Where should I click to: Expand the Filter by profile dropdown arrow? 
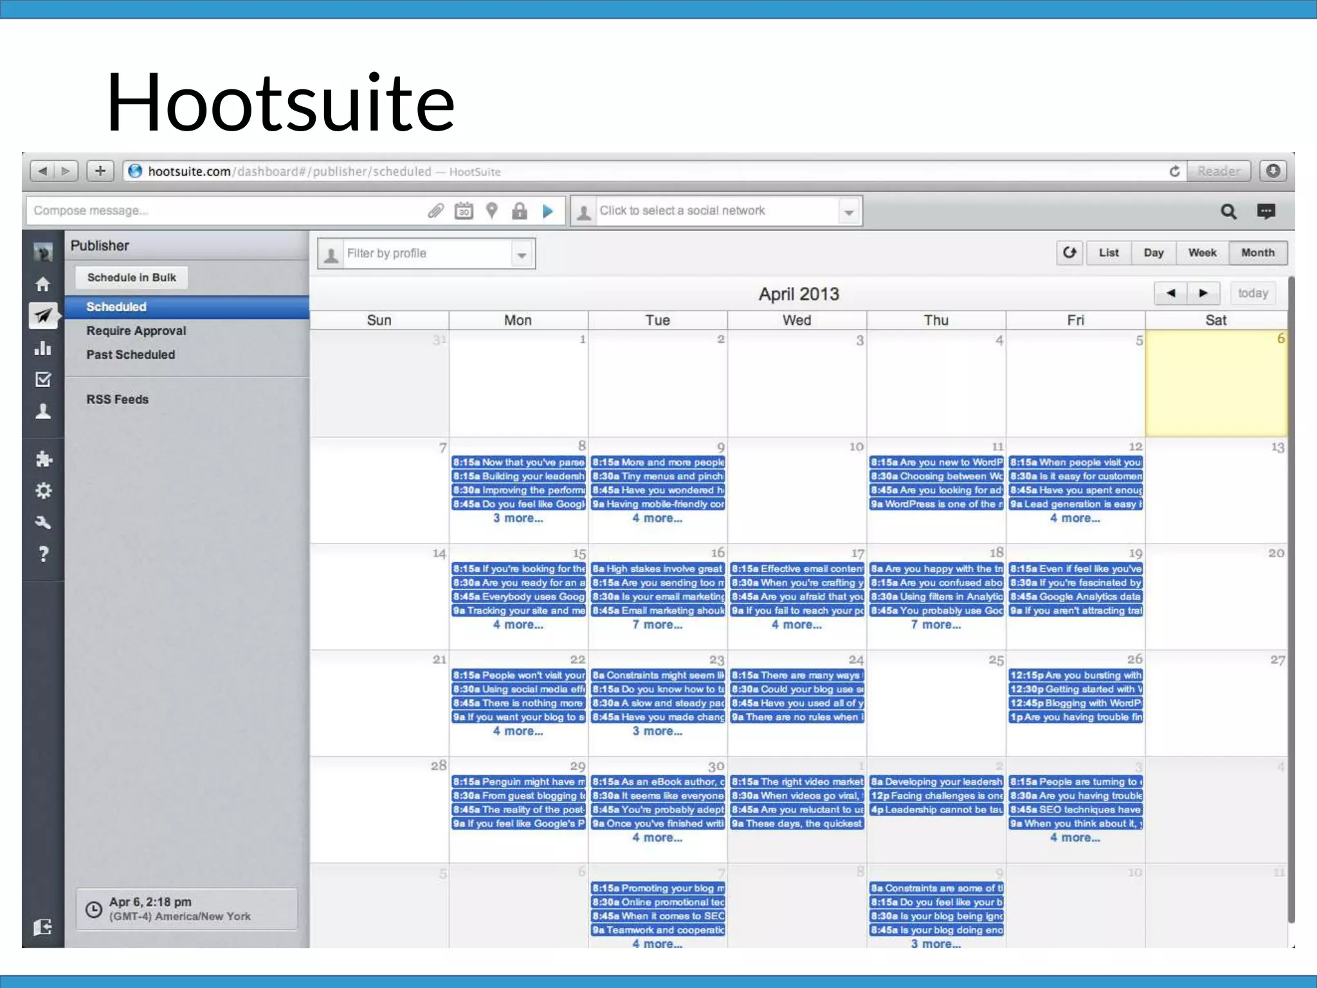[522, 254]
